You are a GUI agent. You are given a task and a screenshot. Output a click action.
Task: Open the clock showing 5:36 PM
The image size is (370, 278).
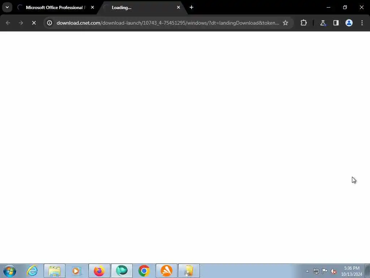(352, 271)
